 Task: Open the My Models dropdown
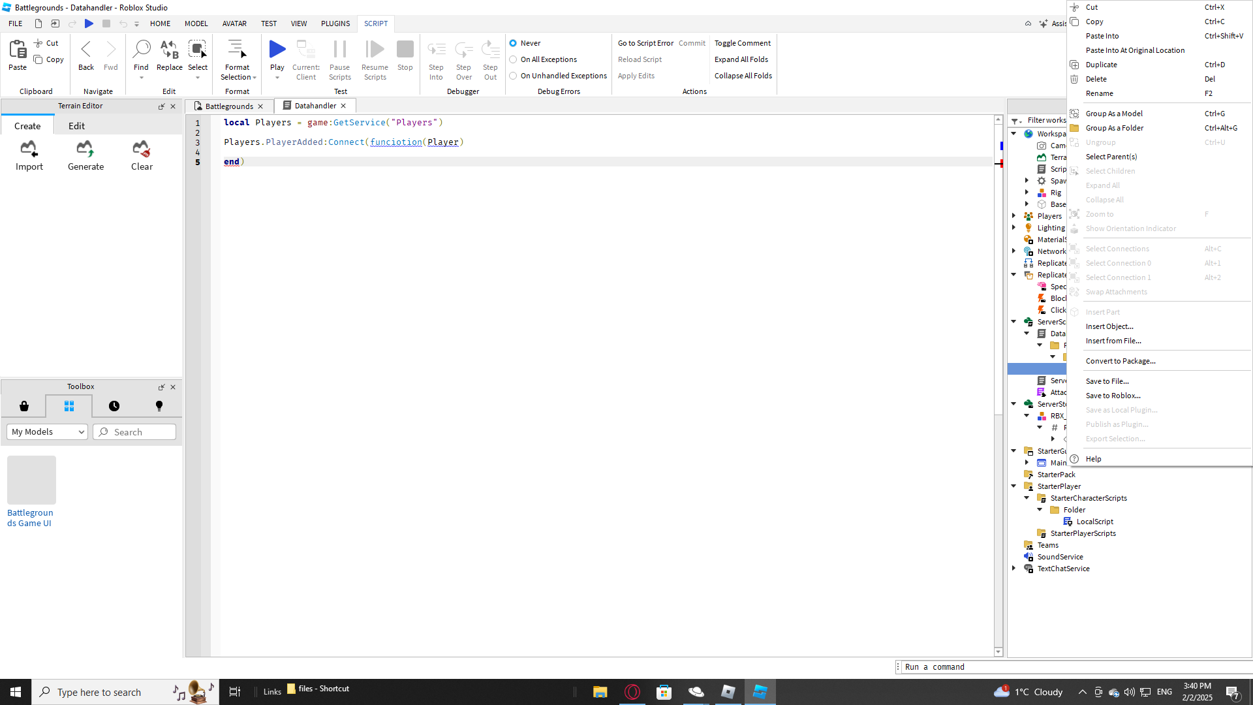[x=48, y=432]
